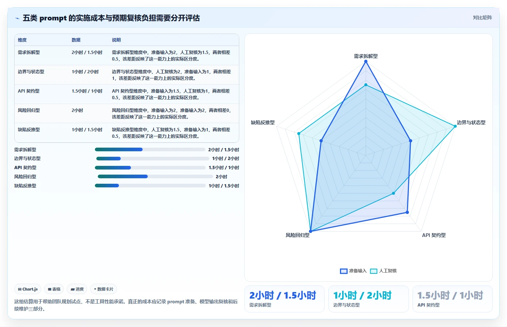Open the 对比矩阵 label in the header
507x327 pixels.
[482, 17]
